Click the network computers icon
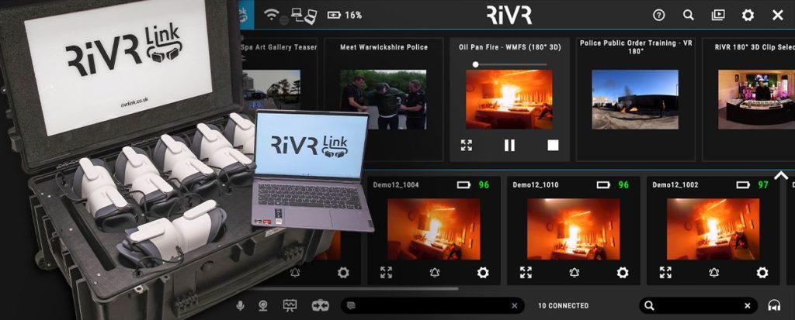 [304, 16]
